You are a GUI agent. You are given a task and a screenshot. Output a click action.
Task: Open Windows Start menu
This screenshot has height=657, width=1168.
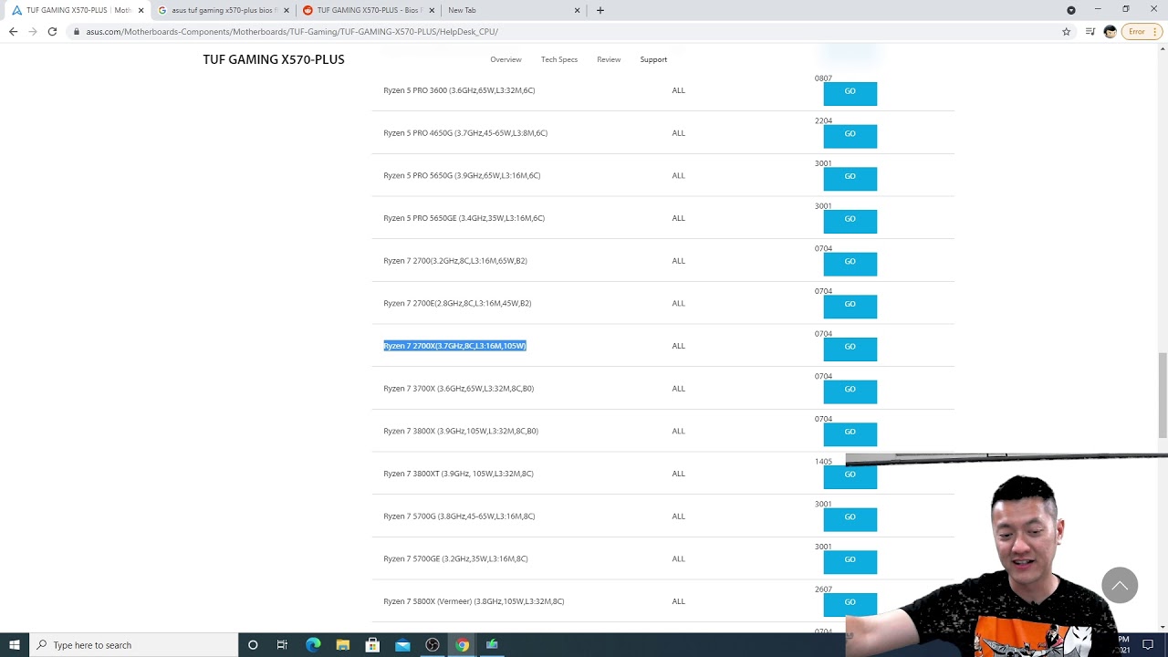coord(14,644)
